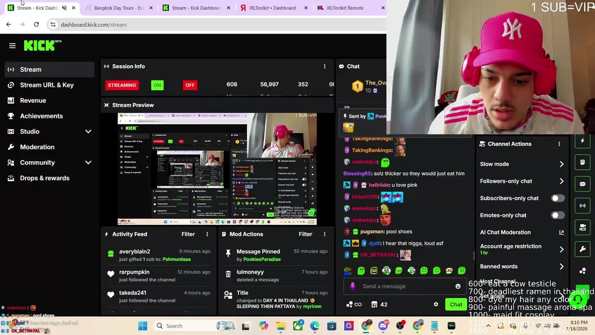Click the wrench tools sidebar icon
This screenshot has height=335, width=595.
[582, 249]
